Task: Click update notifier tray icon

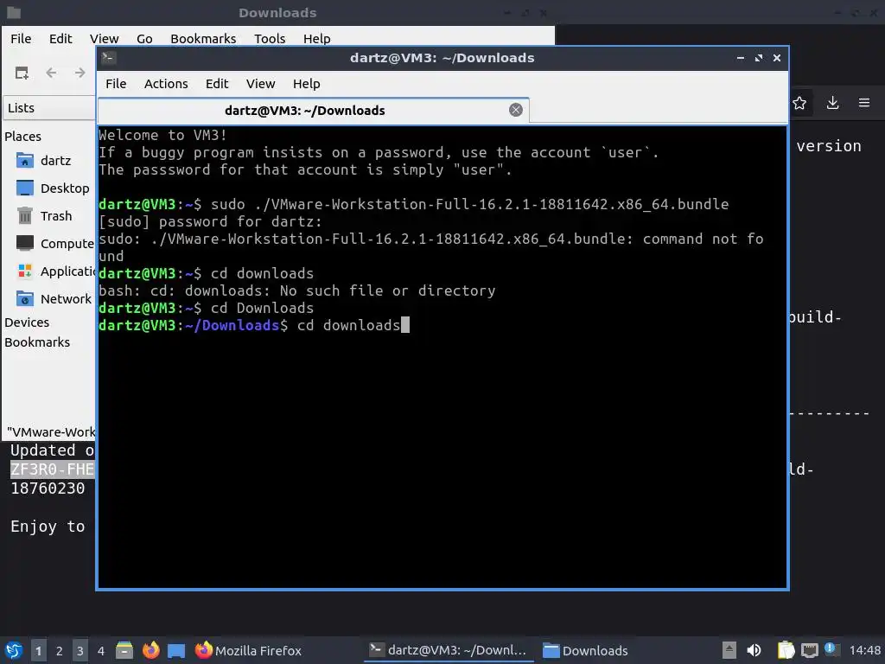Action: tap(831, 649)
